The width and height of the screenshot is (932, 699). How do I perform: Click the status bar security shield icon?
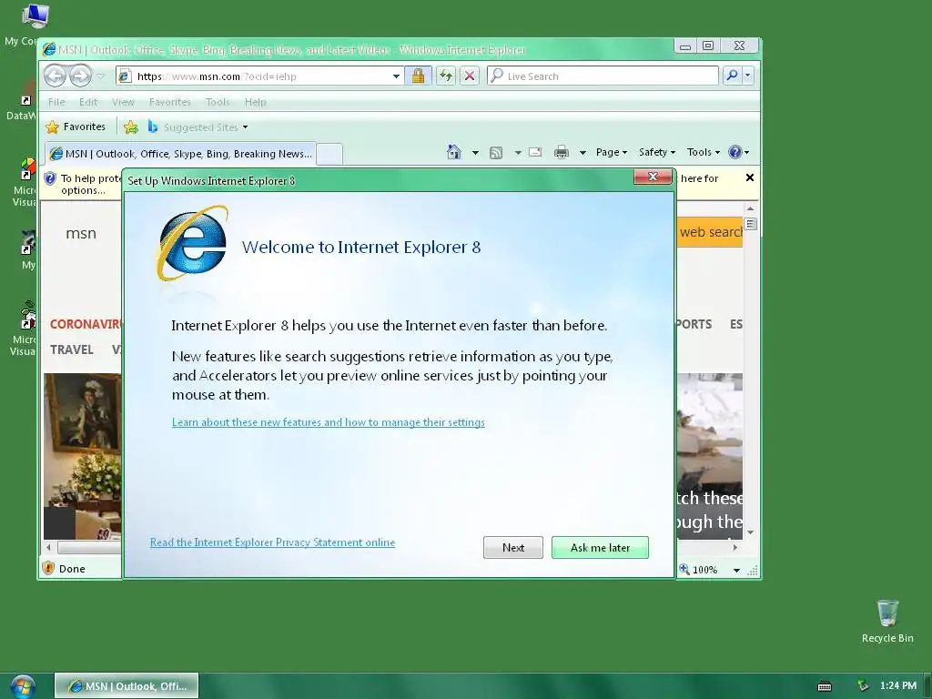pyautogui.click(x=49, y=568)
